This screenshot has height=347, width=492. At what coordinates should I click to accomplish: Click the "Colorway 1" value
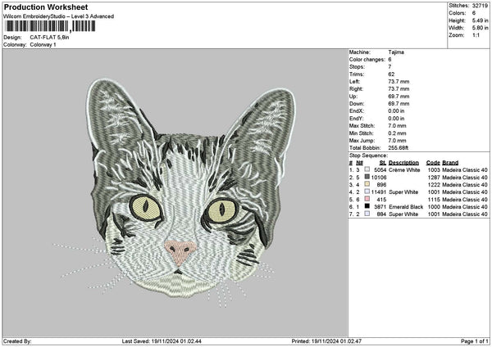[x=43, y=45]
